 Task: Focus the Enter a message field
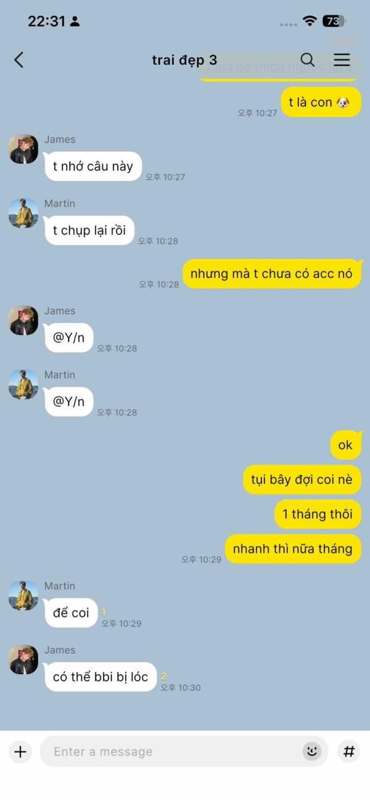coord(184,751)
